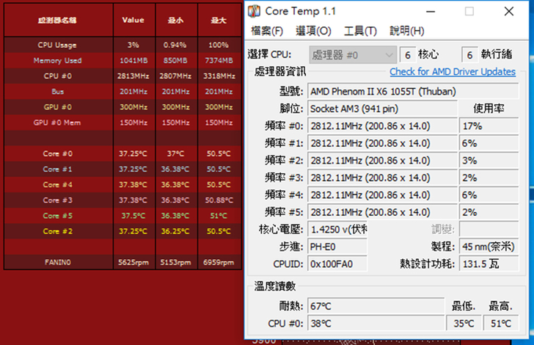Image resolution: width=534 pixels, height=345 pixels.
Task: Click the Bus row label in sensor table
Action: [x=57, y=92]
